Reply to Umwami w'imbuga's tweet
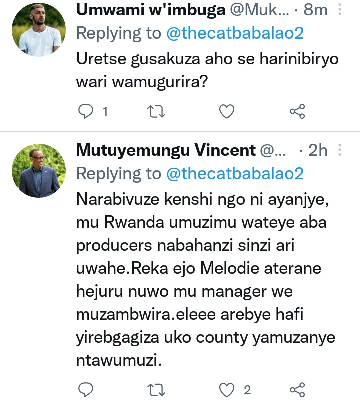 87,111
